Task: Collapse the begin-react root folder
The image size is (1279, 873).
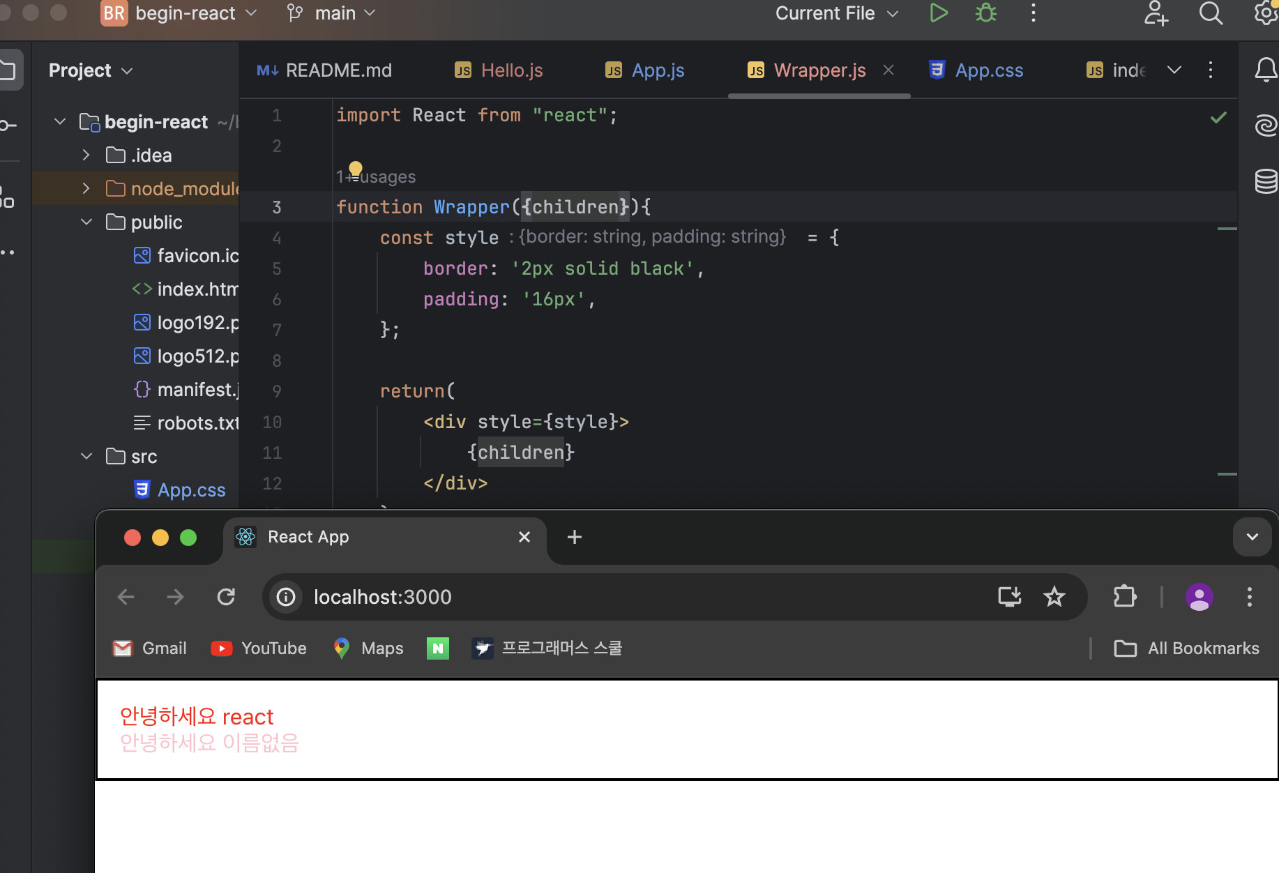Action: [x=60, y=121]
